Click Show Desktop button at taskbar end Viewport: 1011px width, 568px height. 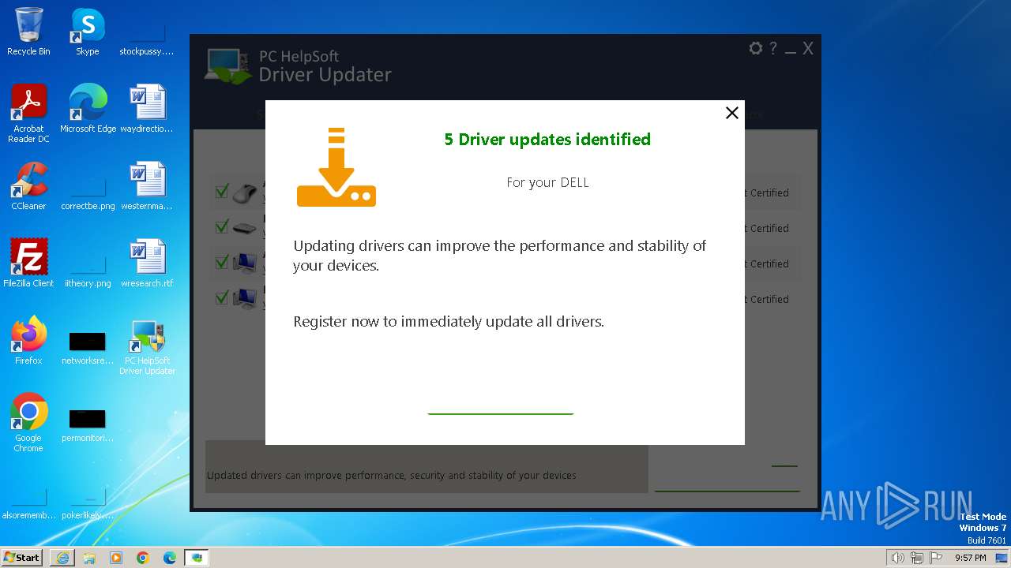1002,558
